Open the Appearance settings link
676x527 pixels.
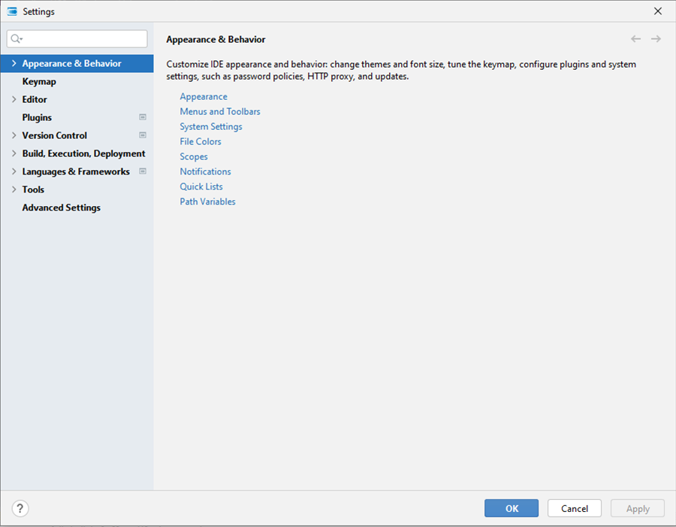[x=203, y=96]
